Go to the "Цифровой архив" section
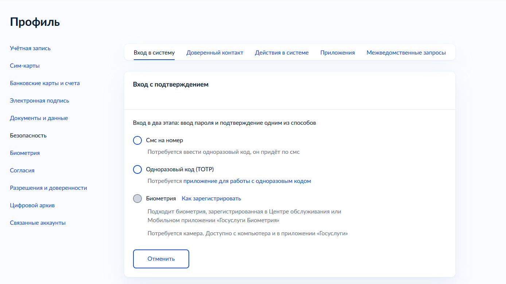 coord(32,205)
